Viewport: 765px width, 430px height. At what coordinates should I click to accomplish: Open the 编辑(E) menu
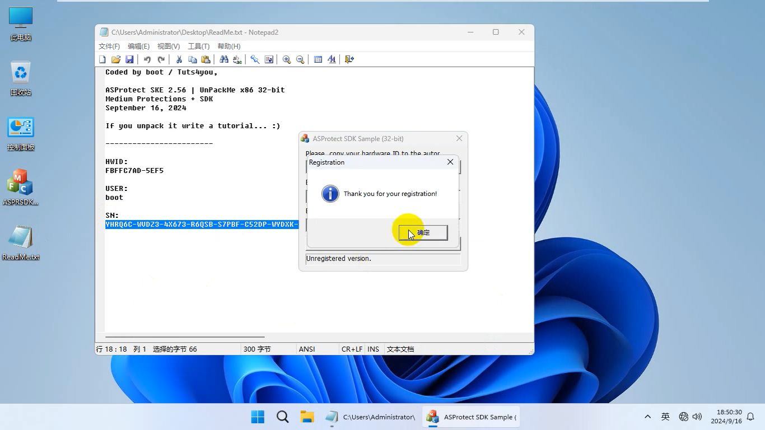(138, 46)
